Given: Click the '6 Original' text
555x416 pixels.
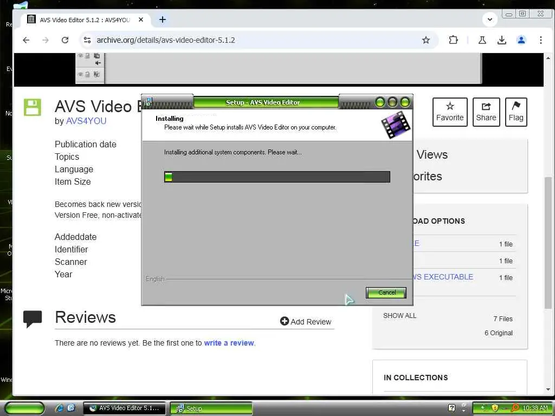Looking at the screenshot, I should click(499, 333).
